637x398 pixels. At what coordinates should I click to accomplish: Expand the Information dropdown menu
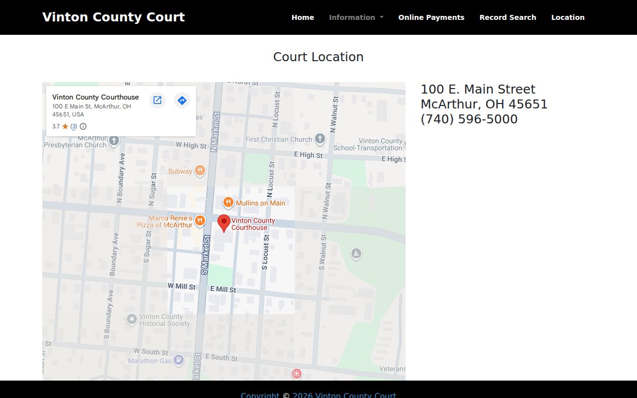point(356,17)
